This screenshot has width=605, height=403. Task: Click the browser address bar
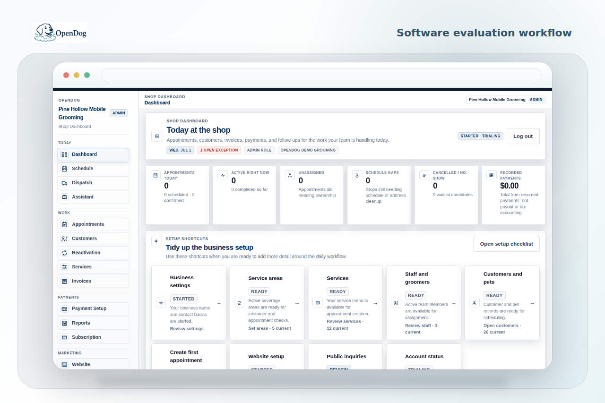pyautogui.click(x=321, y=75)
